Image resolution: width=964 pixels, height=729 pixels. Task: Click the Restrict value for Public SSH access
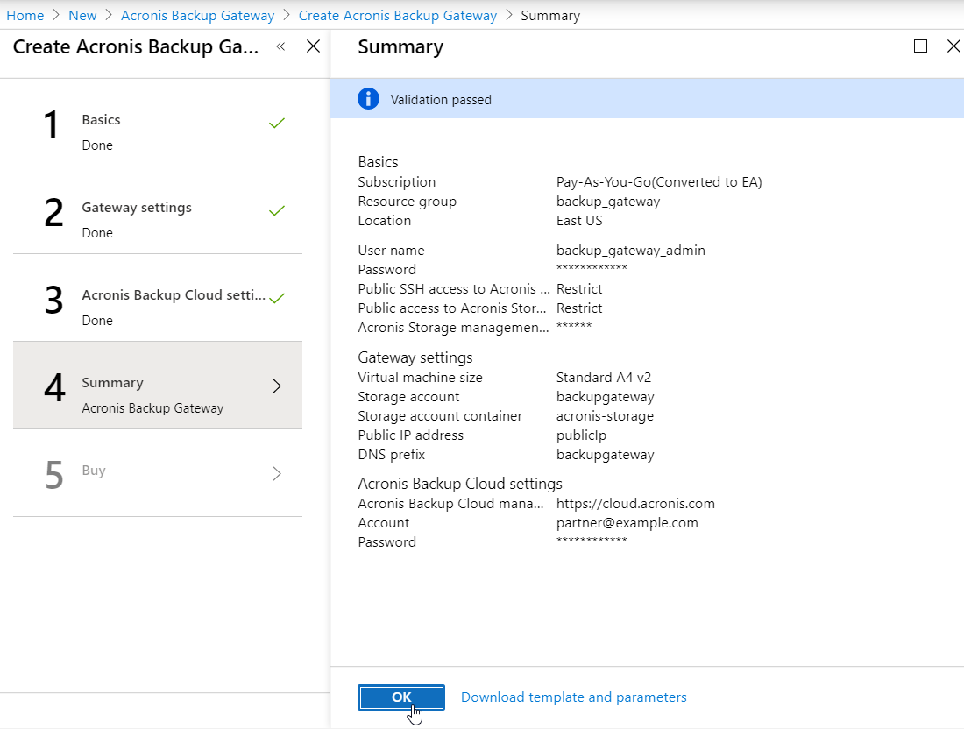pyautogui.click(x=579, y=289)
